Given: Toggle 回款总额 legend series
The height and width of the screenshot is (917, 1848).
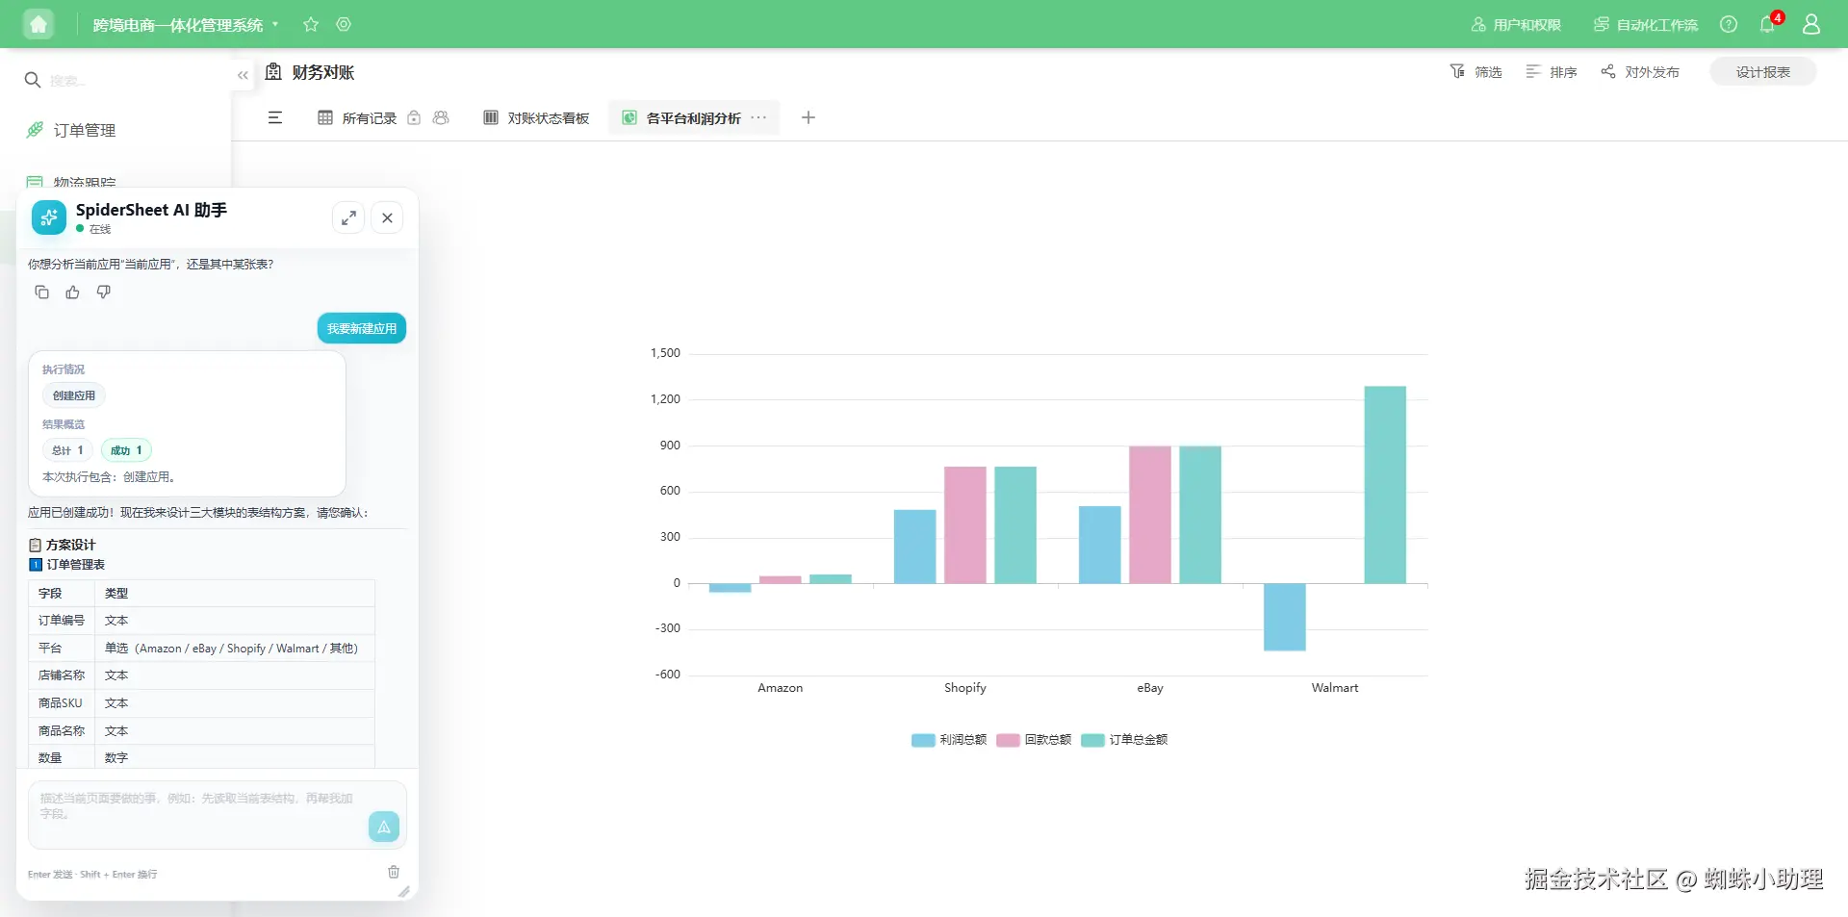Looking at the screenshot, I should coord(1034,740).
